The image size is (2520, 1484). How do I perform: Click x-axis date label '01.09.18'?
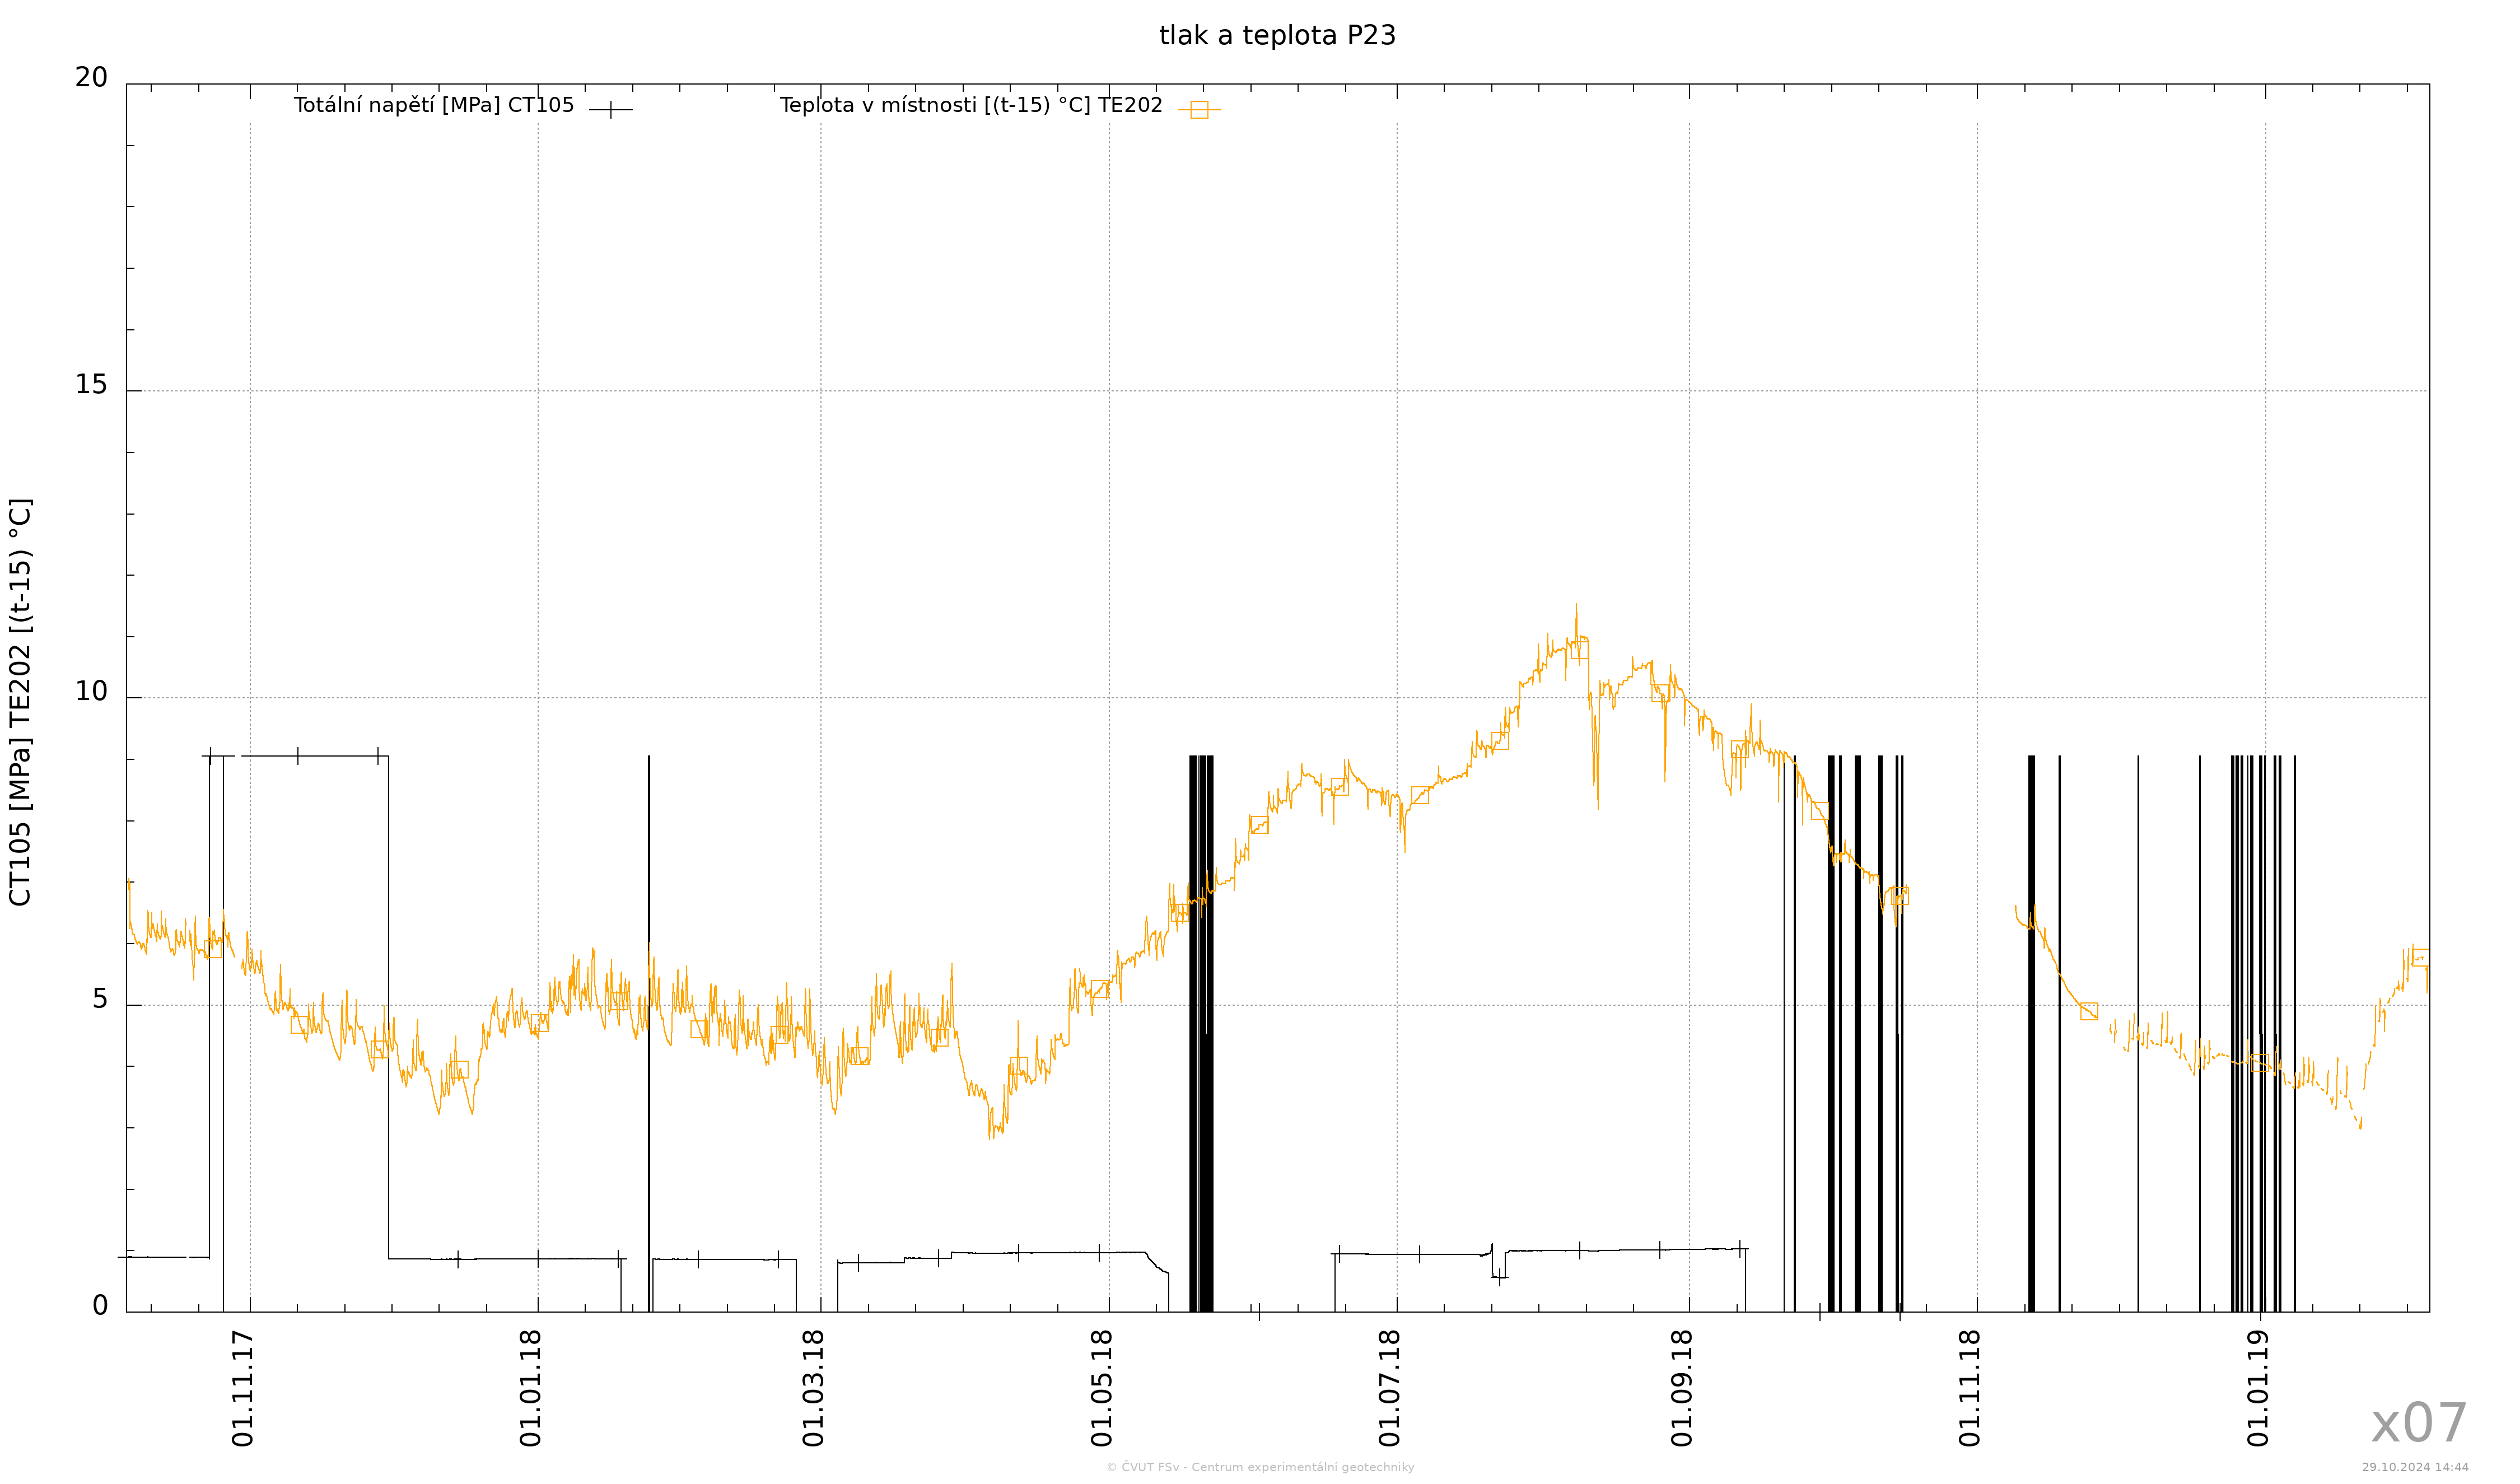tap(1683, 1388)
